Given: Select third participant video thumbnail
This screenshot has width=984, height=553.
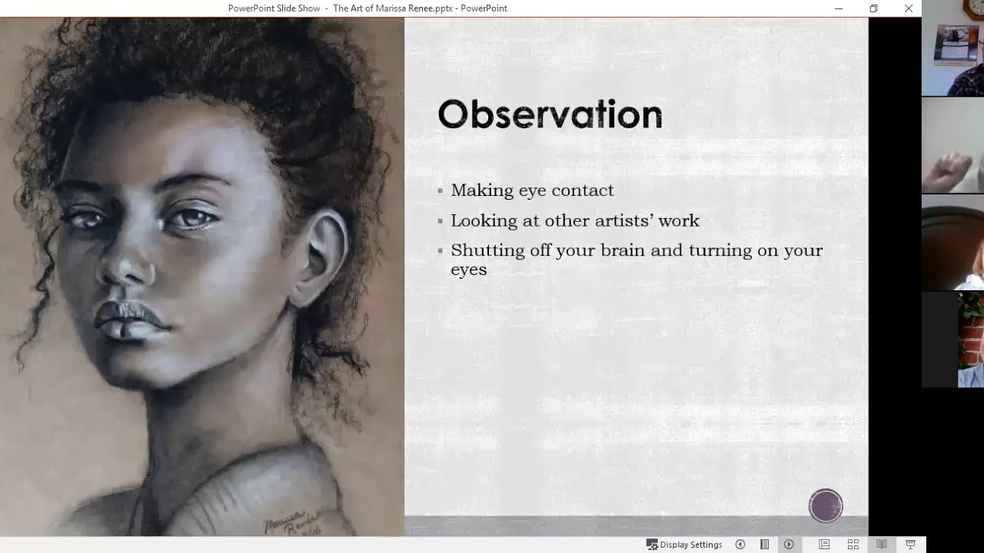Looking at the screenshot, I should (952, 242).
